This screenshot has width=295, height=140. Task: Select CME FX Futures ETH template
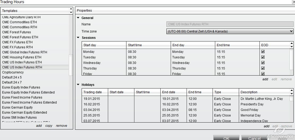coord(17,42)
